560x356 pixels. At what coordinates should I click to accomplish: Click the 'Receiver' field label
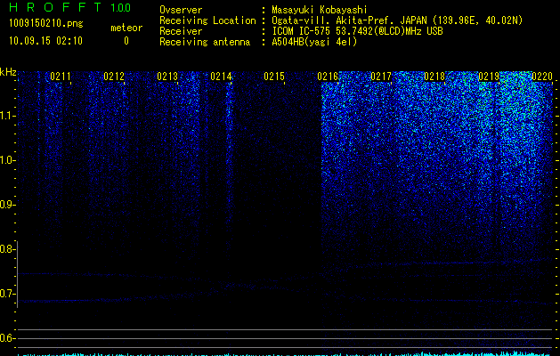tap(181, 31)
